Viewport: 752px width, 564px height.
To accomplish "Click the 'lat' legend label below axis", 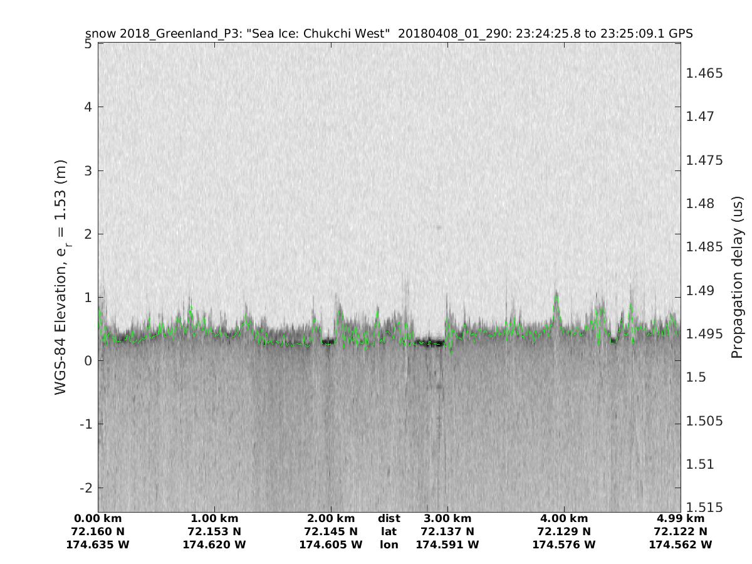I will tap(389, 531).
